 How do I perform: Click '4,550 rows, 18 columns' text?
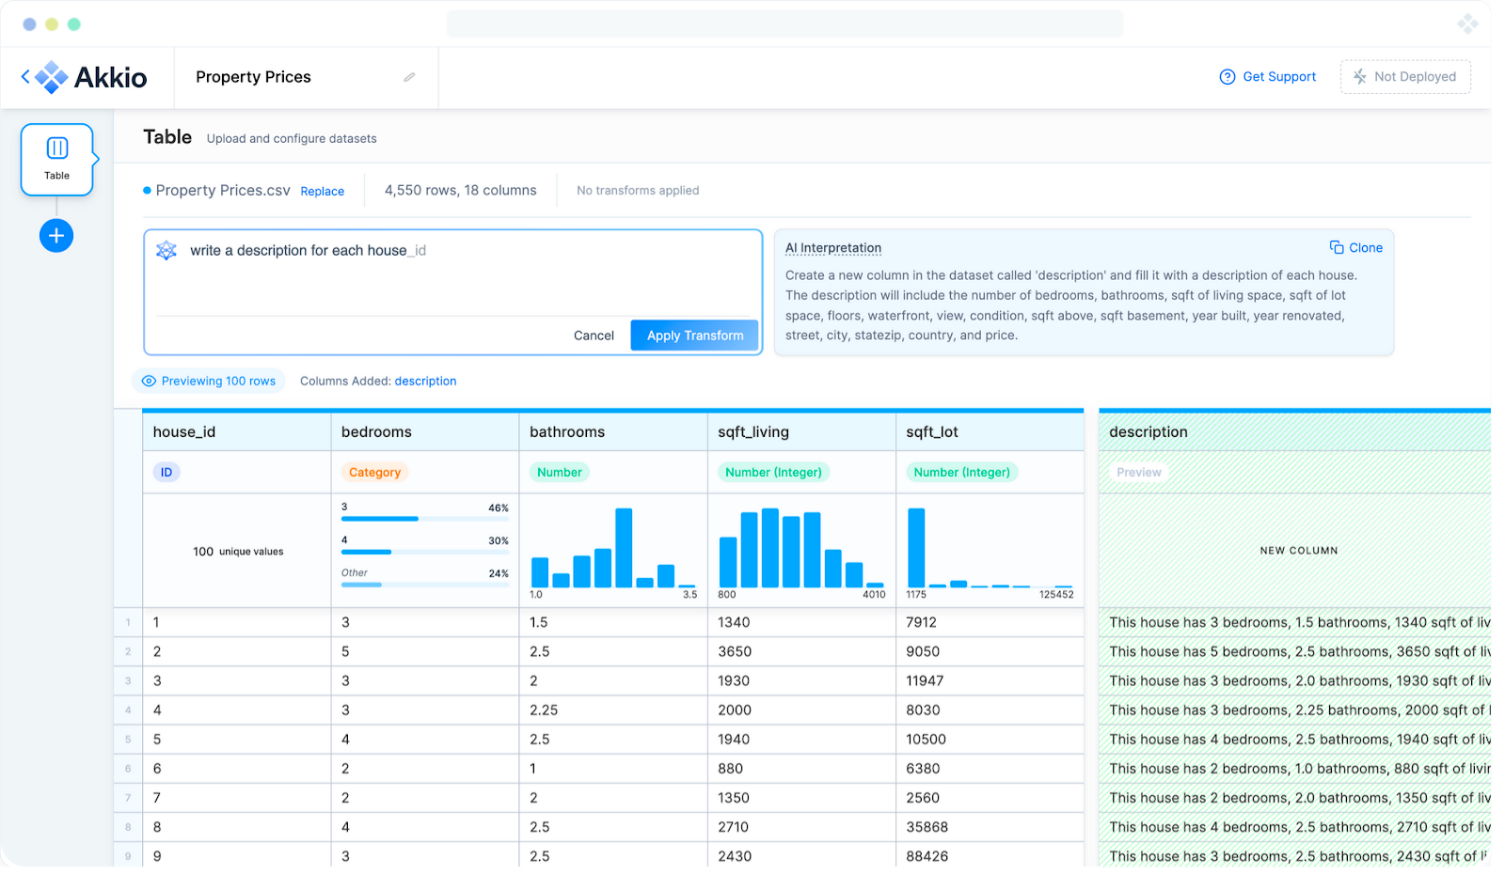point(460,190)
